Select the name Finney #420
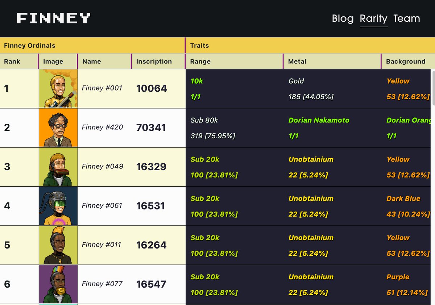The image size is (435, 305). click(x=102, y=127)
